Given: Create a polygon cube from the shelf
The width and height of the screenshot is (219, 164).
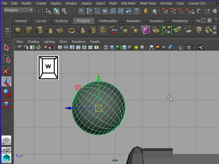Looking at the screenshot, I should [x=29, y=30].
